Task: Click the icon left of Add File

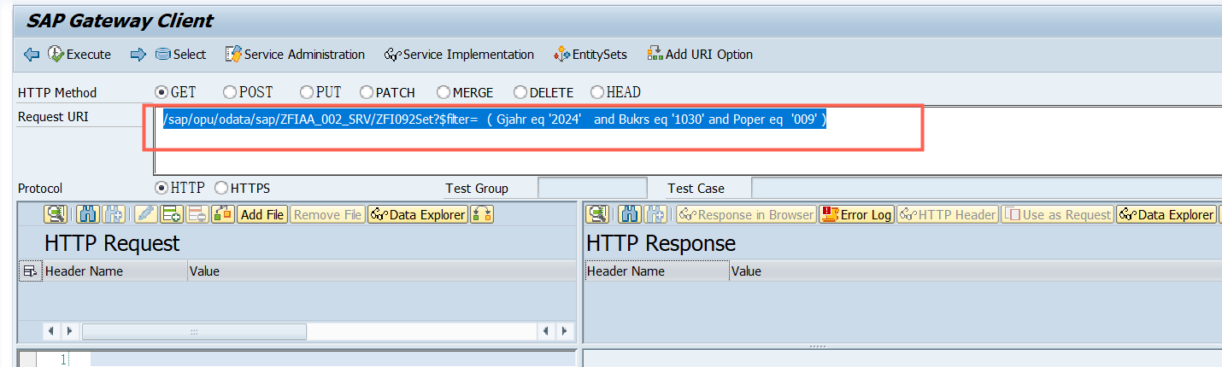Action: [223, 214]
